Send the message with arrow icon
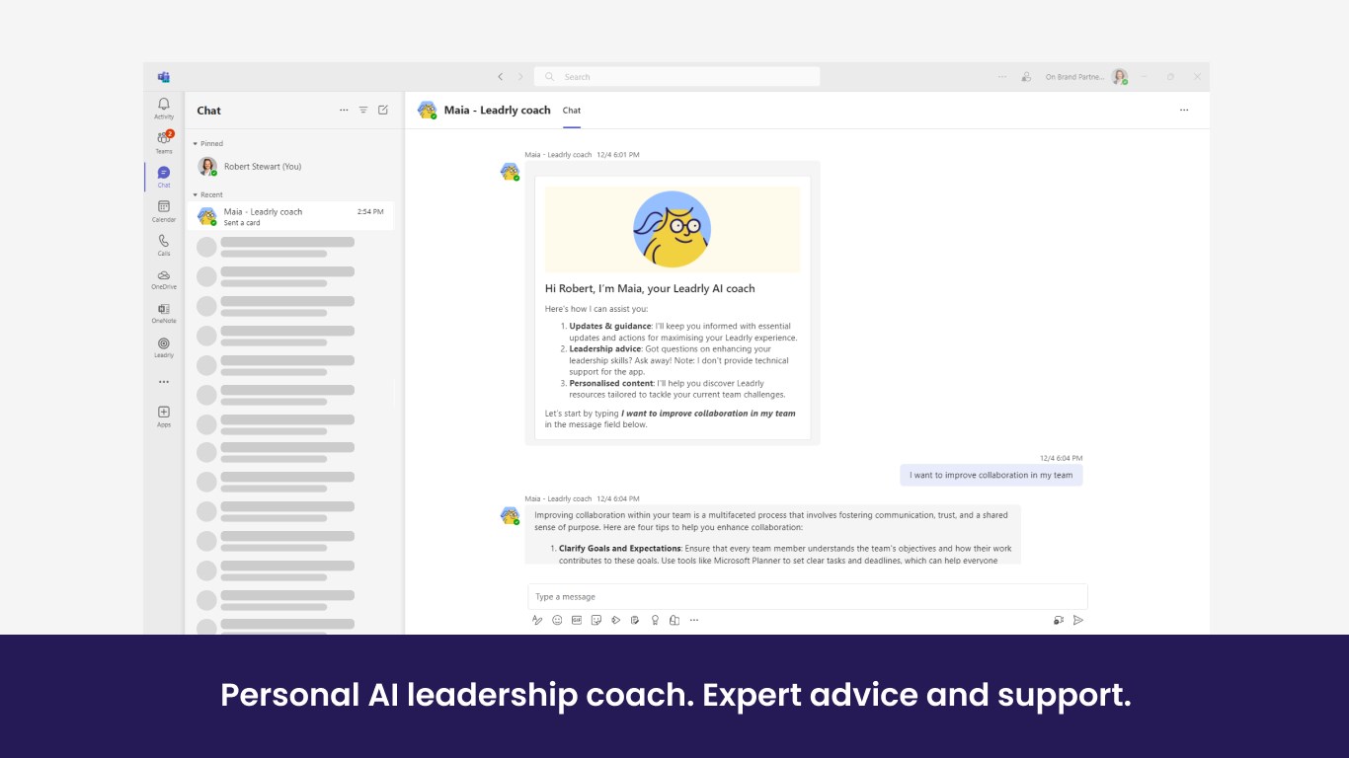Image resolution: width=1349 pixels, height=758 pixels. pyautogui.click(x=1078, y=620)
